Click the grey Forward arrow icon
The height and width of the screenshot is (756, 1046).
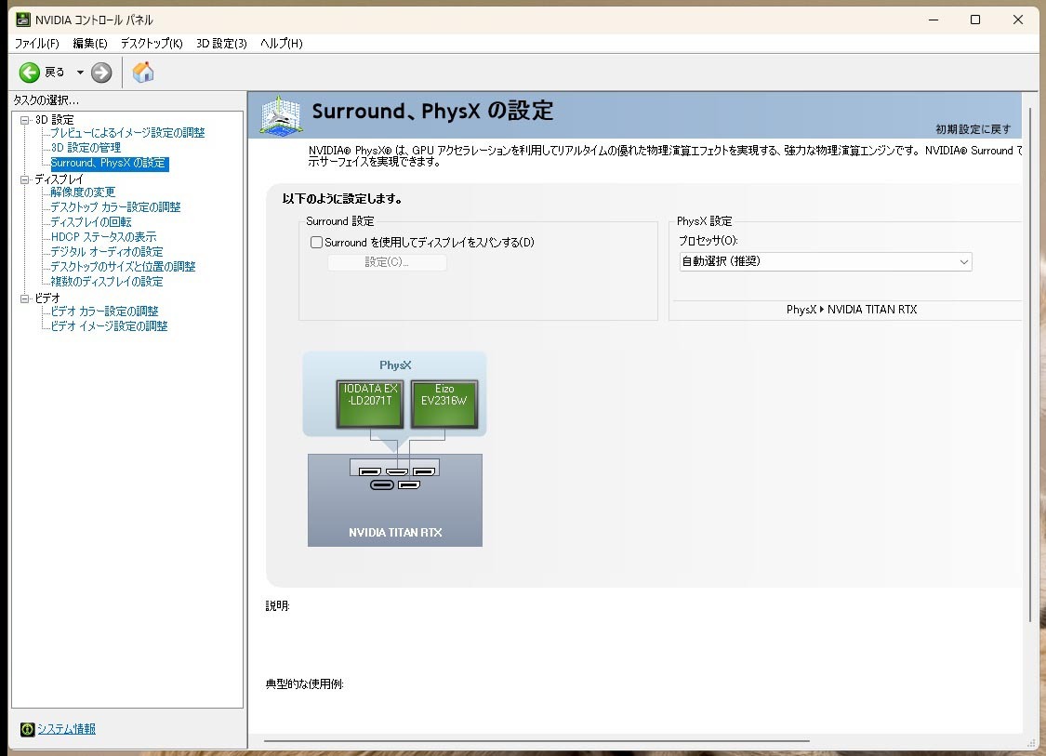pos(101,72)
